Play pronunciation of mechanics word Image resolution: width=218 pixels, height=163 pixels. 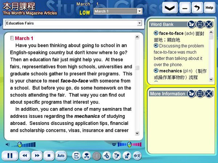click(x=156, y=71)
